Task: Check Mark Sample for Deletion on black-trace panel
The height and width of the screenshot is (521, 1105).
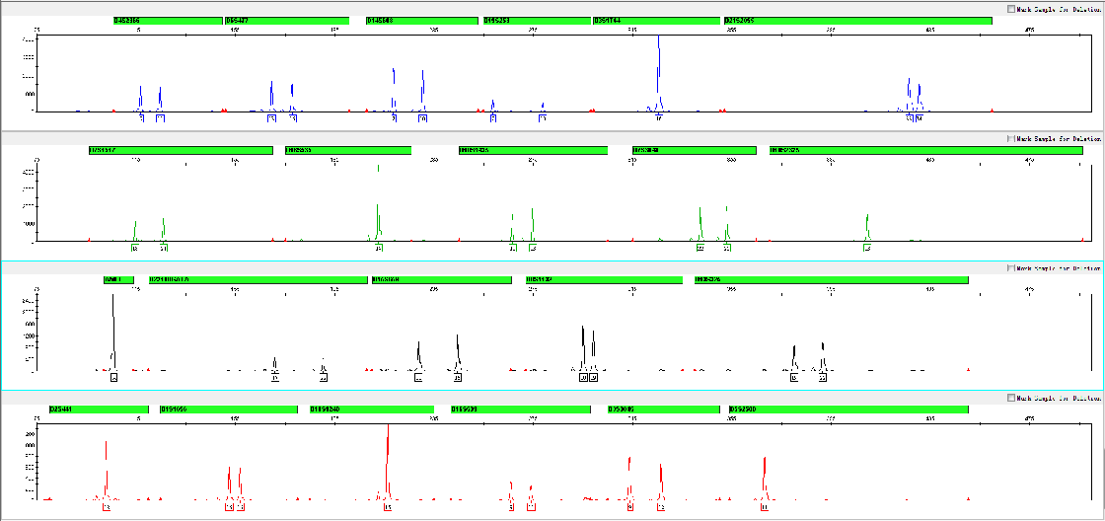Action: pyautogui.click(x=1012, y=268)
